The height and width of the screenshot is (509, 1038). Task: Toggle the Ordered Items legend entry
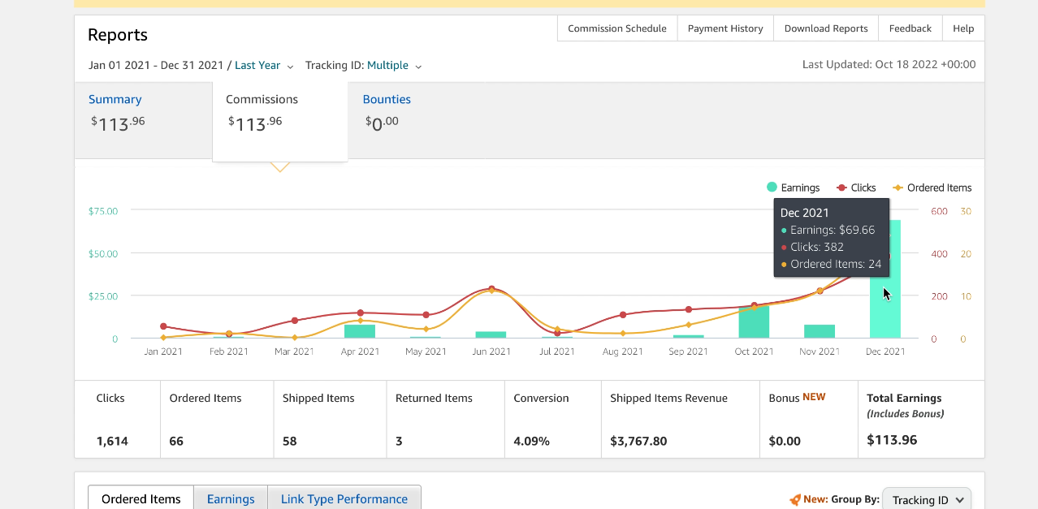pyautogui.click(x=932, y=188)
